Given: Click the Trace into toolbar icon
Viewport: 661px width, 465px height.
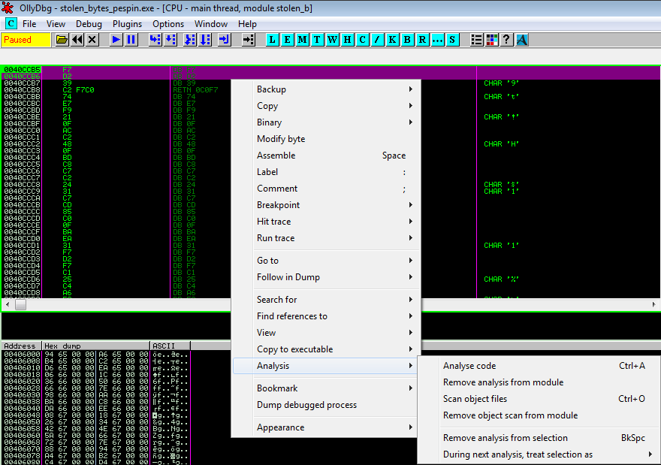Looking at the screenshot, I should click(190, 40).
